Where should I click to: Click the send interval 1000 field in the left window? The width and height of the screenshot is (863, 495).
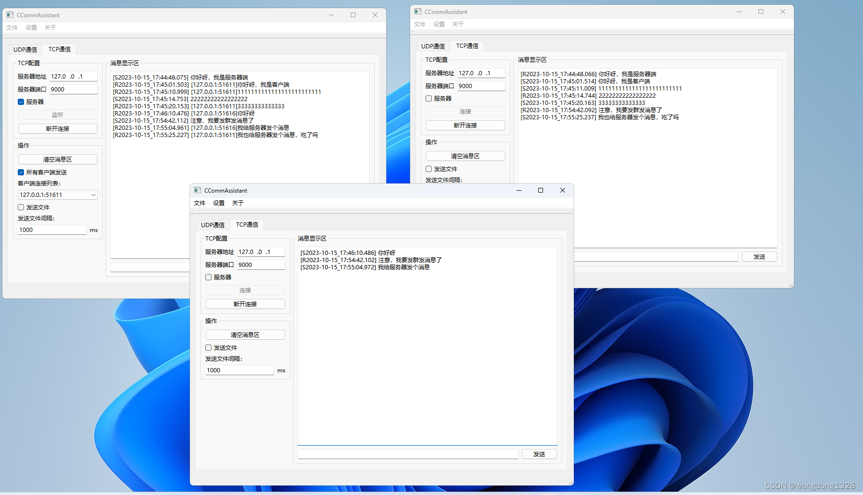52,230
